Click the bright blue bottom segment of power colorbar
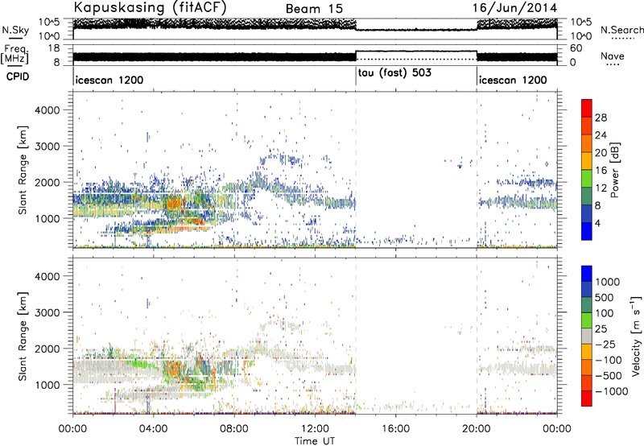This screenshot has height=446, width=644. coord(587,231)
